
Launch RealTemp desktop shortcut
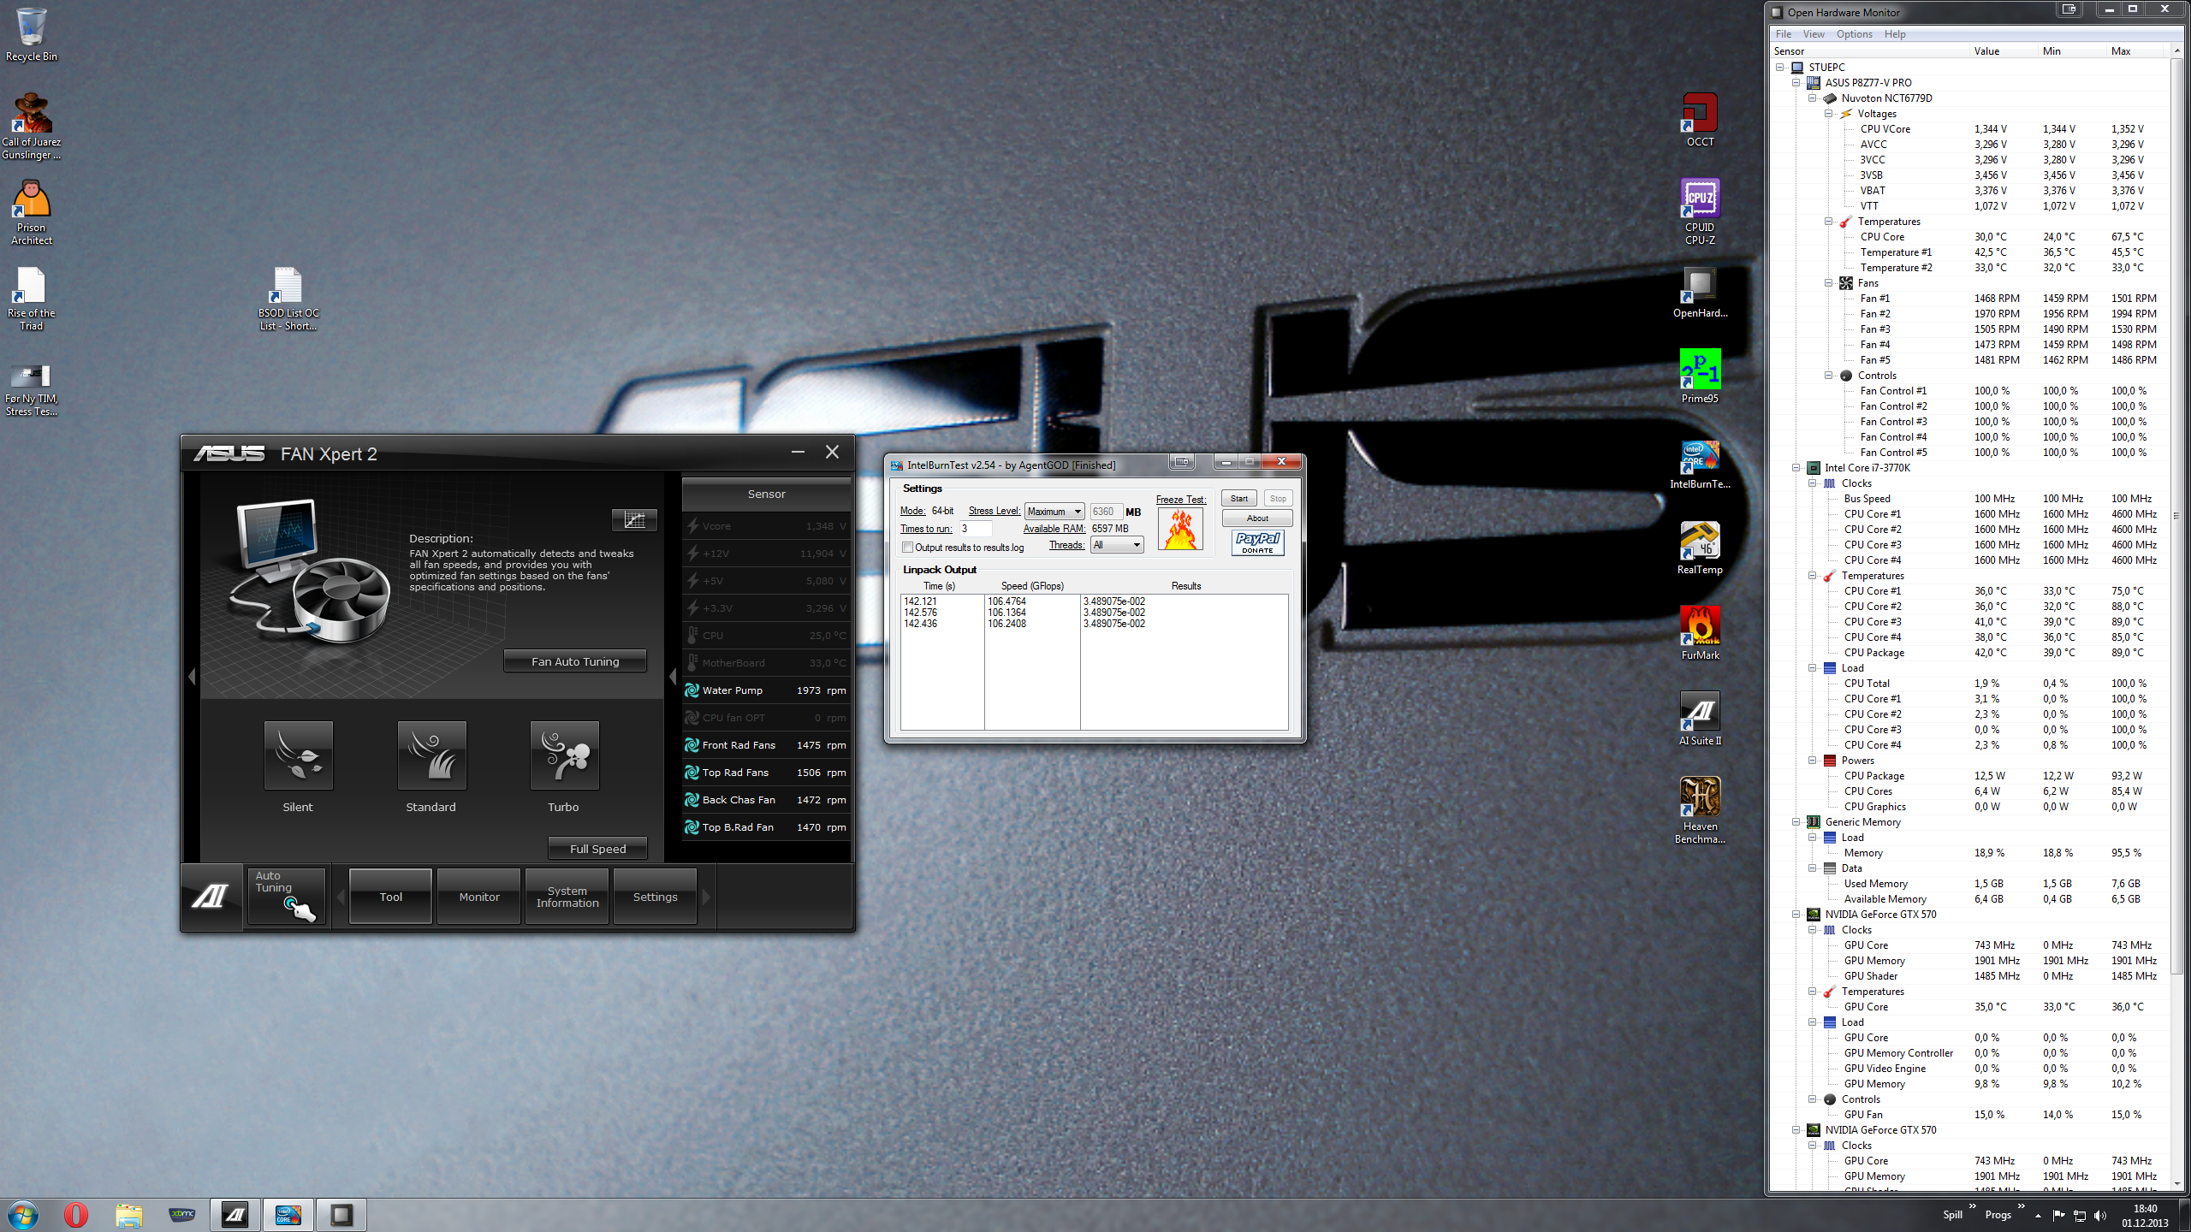1700,548
